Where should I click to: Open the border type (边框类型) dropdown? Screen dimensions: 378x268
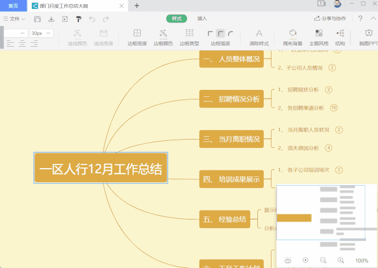click(x=189, y=37)
